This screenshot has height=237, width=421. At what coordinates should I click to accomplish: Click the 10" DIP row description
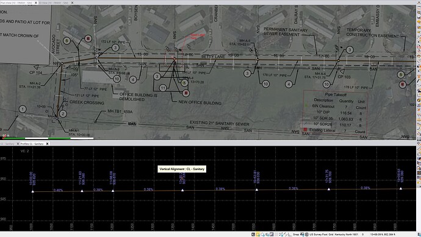(323, 112)
